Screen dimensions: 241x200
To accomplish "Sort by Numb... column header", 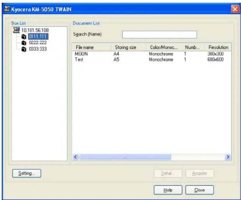I will point(193,47).
